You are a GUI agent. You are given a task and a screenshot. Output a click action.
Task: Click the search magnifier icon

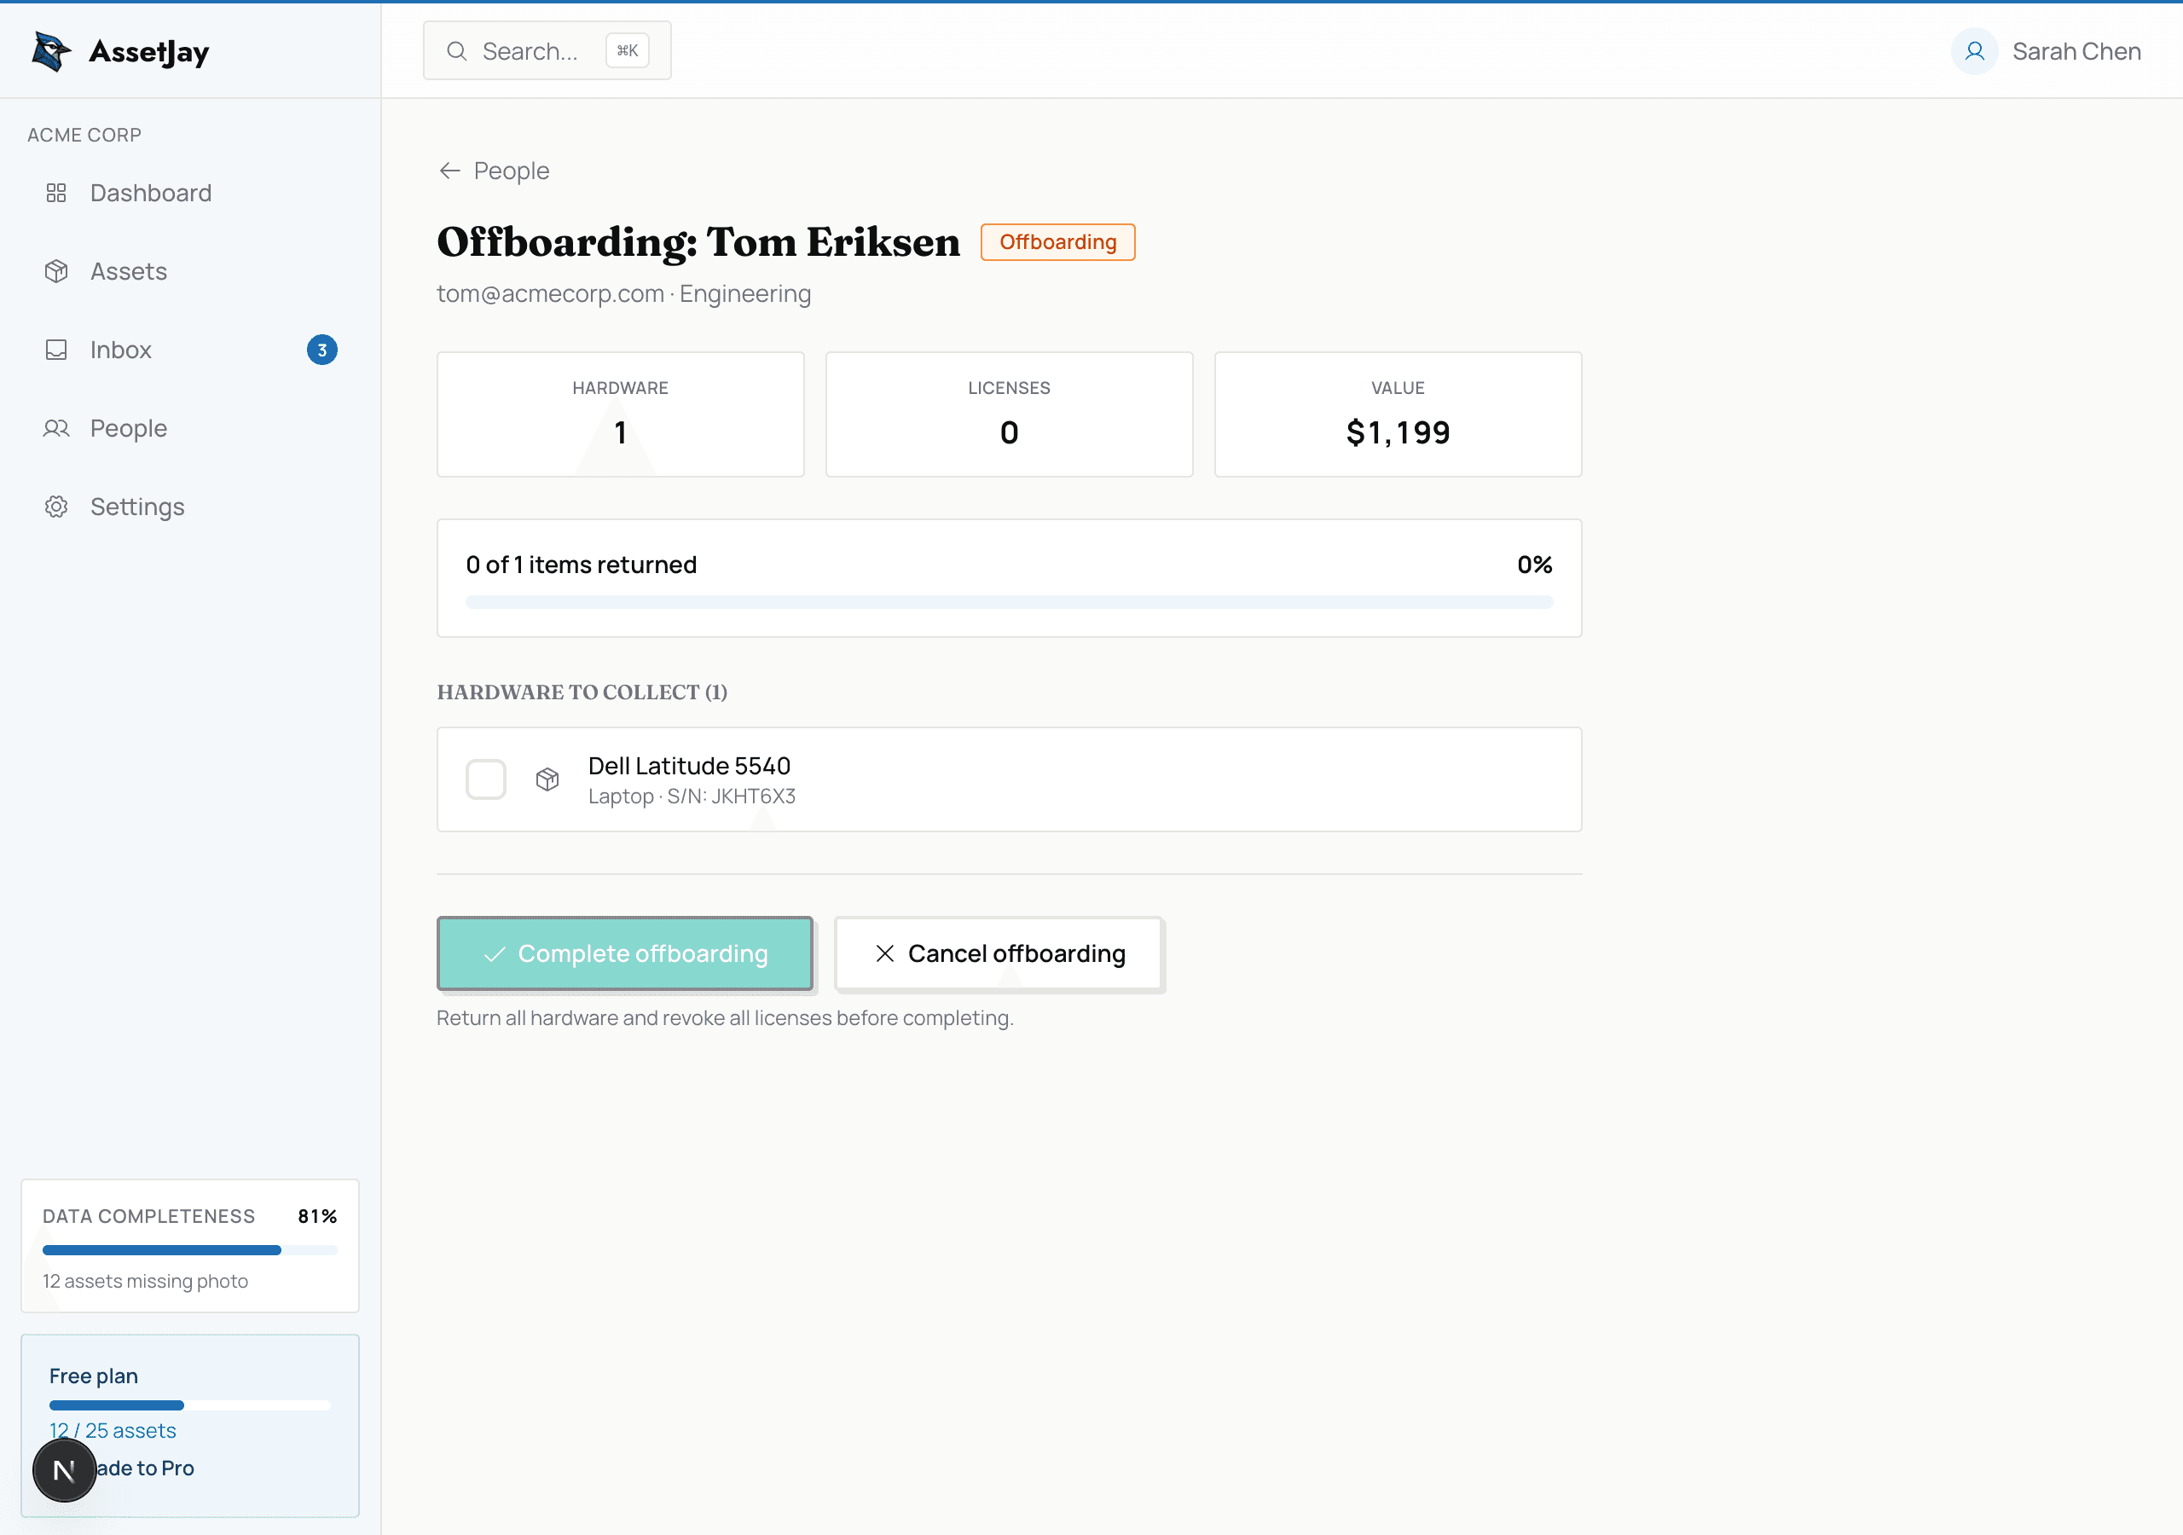(457, 50)
